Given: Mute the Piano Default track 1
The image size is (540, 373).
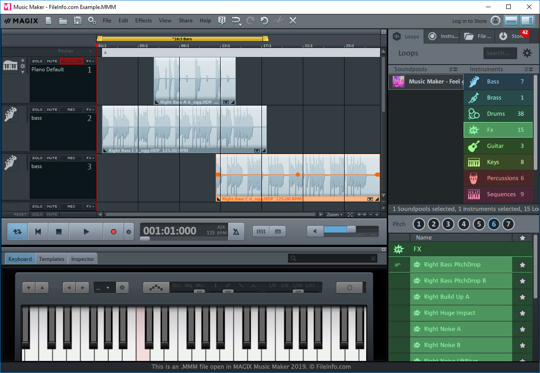Looking at the screenshot, I should tap(52, 61).
